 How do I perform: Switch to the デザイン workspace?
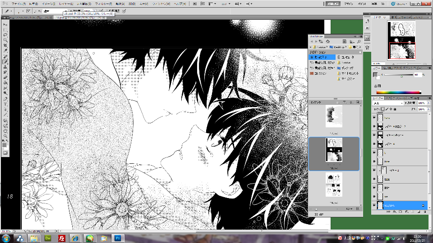(x=349, y=4)
